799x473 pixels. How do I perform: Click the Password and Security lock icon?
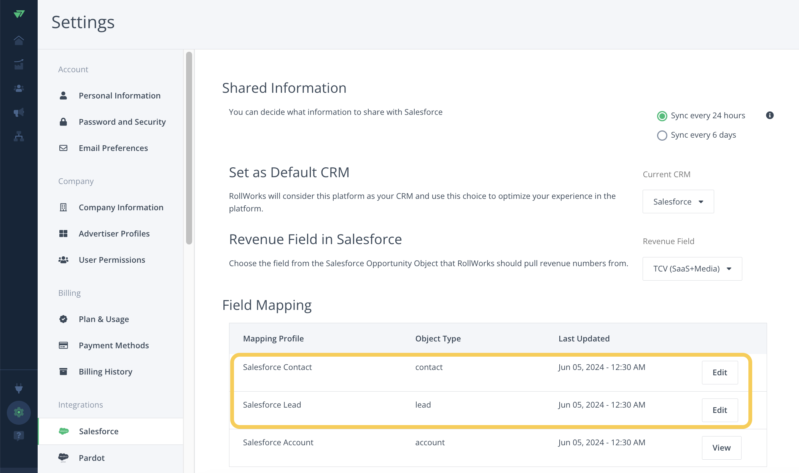click(x=63, y=122)
